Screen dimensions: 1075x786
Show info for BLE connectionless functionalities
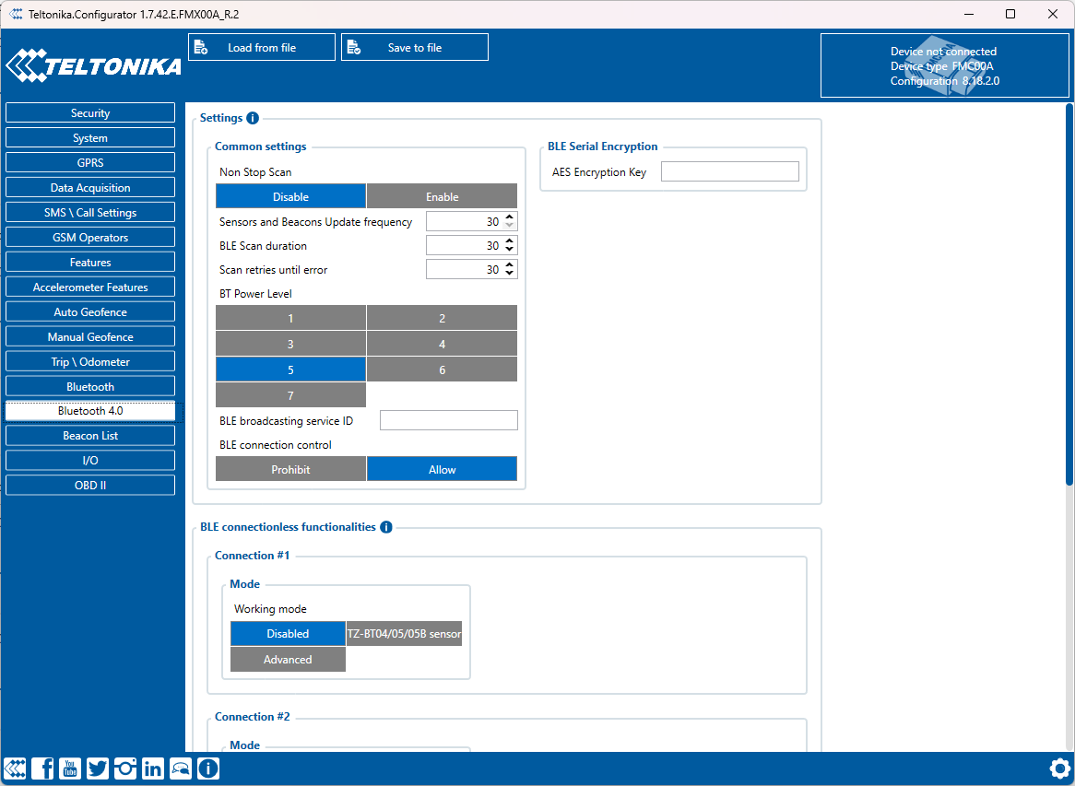click(386, 527)
